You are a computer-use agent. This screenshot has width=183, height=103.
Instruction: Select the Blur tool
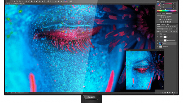click(x=42, y=1)
